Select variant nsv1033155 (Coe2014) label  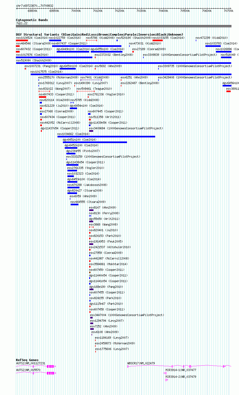[x=168, y=38]
